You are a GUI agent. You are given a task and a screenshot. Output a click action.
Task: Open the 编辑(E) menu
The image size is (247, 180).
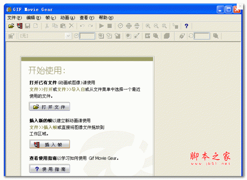pos(34,18)
